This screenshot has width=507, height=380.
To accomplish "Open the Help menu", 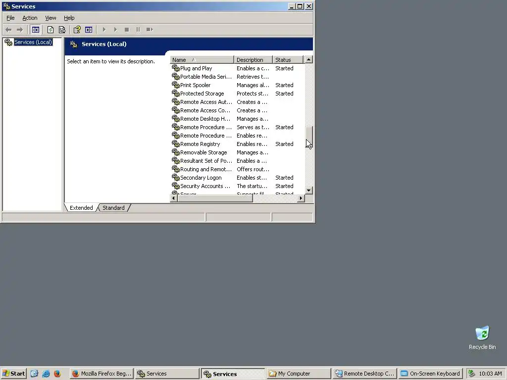I will point(69,18).
